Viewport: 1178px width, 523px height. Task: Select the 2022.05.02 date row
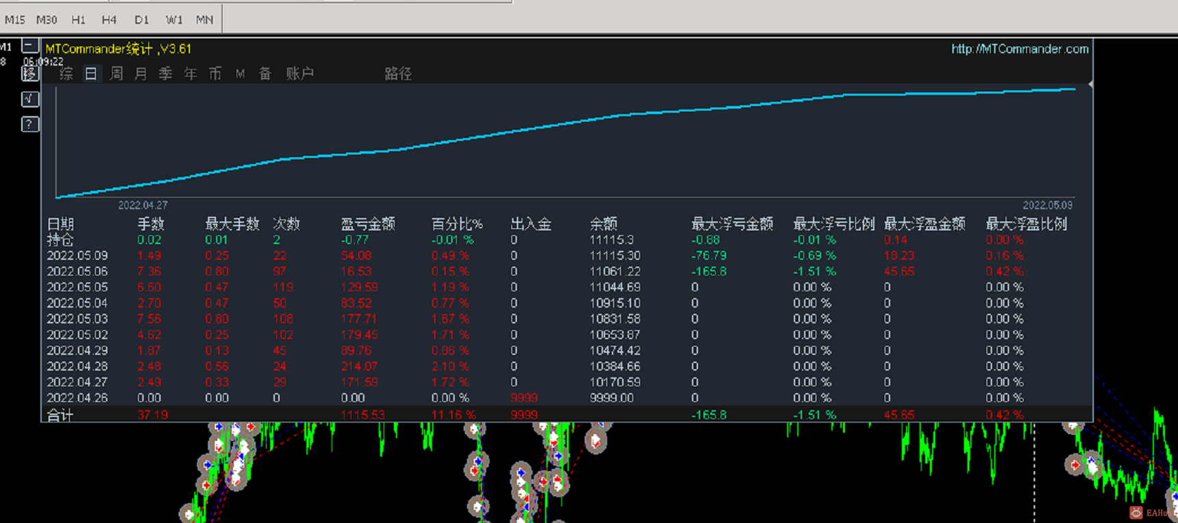click(x=77, y=335)
